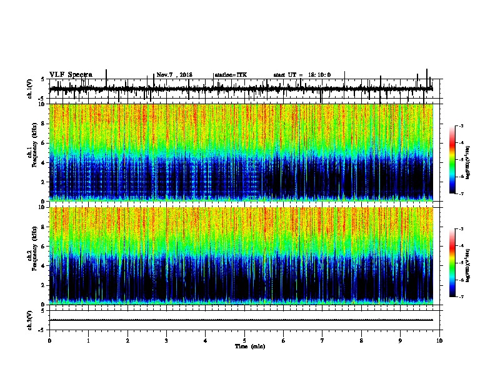The image size is (495, 382).
Task: Select the "start UT = 18:10:0" header text
Action: coord(302,75)
